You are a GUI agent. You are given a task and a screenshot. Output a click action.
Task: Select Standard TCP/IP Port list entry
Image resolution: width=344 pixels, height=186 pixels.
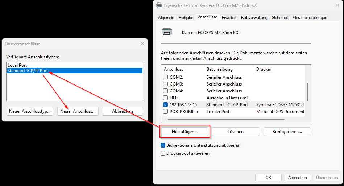point(75,71)
